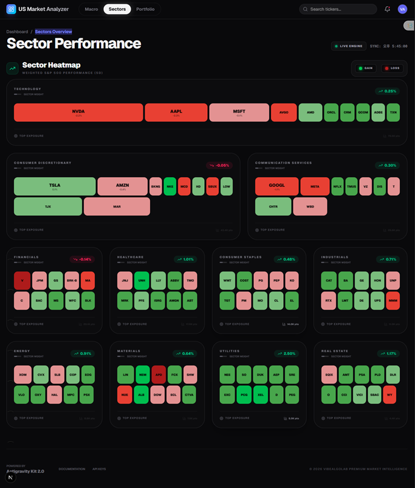The width and height of the screenshot is (415, 488).
Task: Select the red NVDA heatmap tile
Action: coord(78,113)
